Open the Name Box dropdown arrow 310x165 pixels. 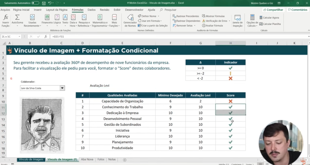[x=19, y=37]
